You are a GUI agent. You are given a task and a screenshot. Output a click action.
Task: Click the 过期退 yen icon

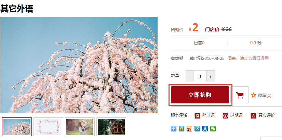(225, 116)
